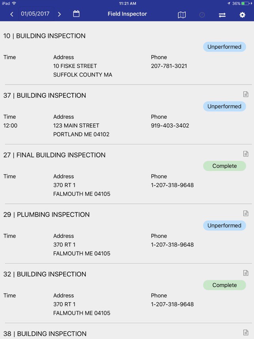Select 32 | Building Inspection title
Screen dimensions: 254x339
(44, 274)
